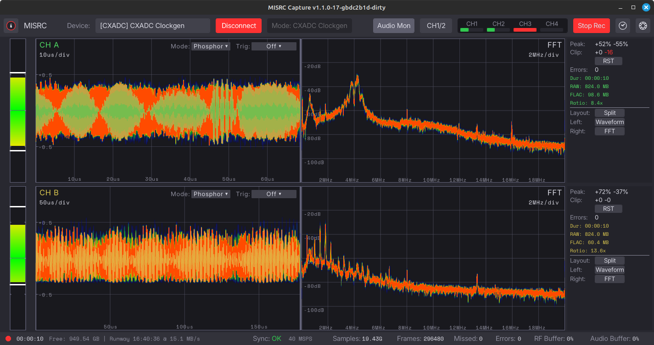Change CH A Layout Split setting

click(610, 113)
